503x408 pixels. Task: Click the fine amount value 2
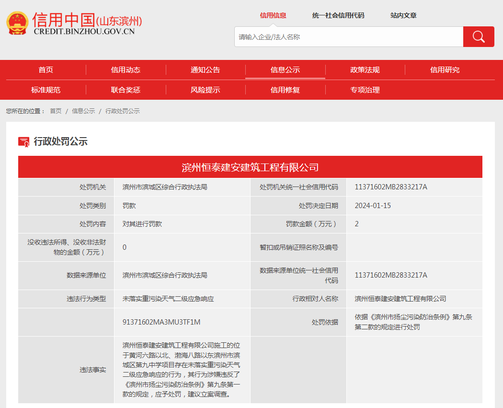pos(357,224)
